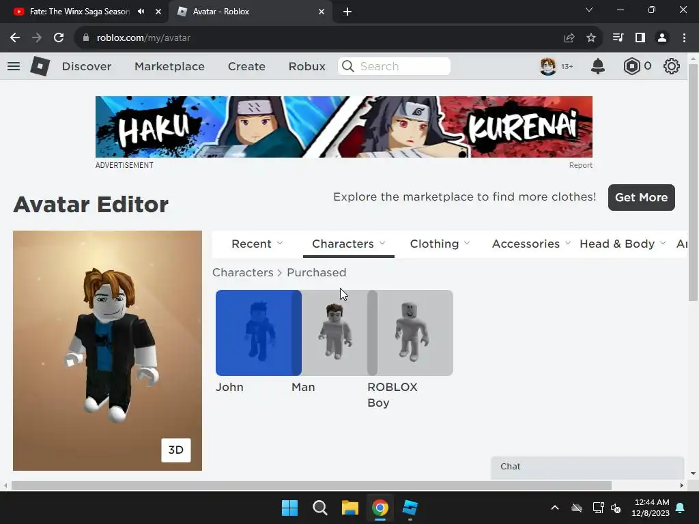
Task: Open muted volume tray icon
Action: pos(616,508)
